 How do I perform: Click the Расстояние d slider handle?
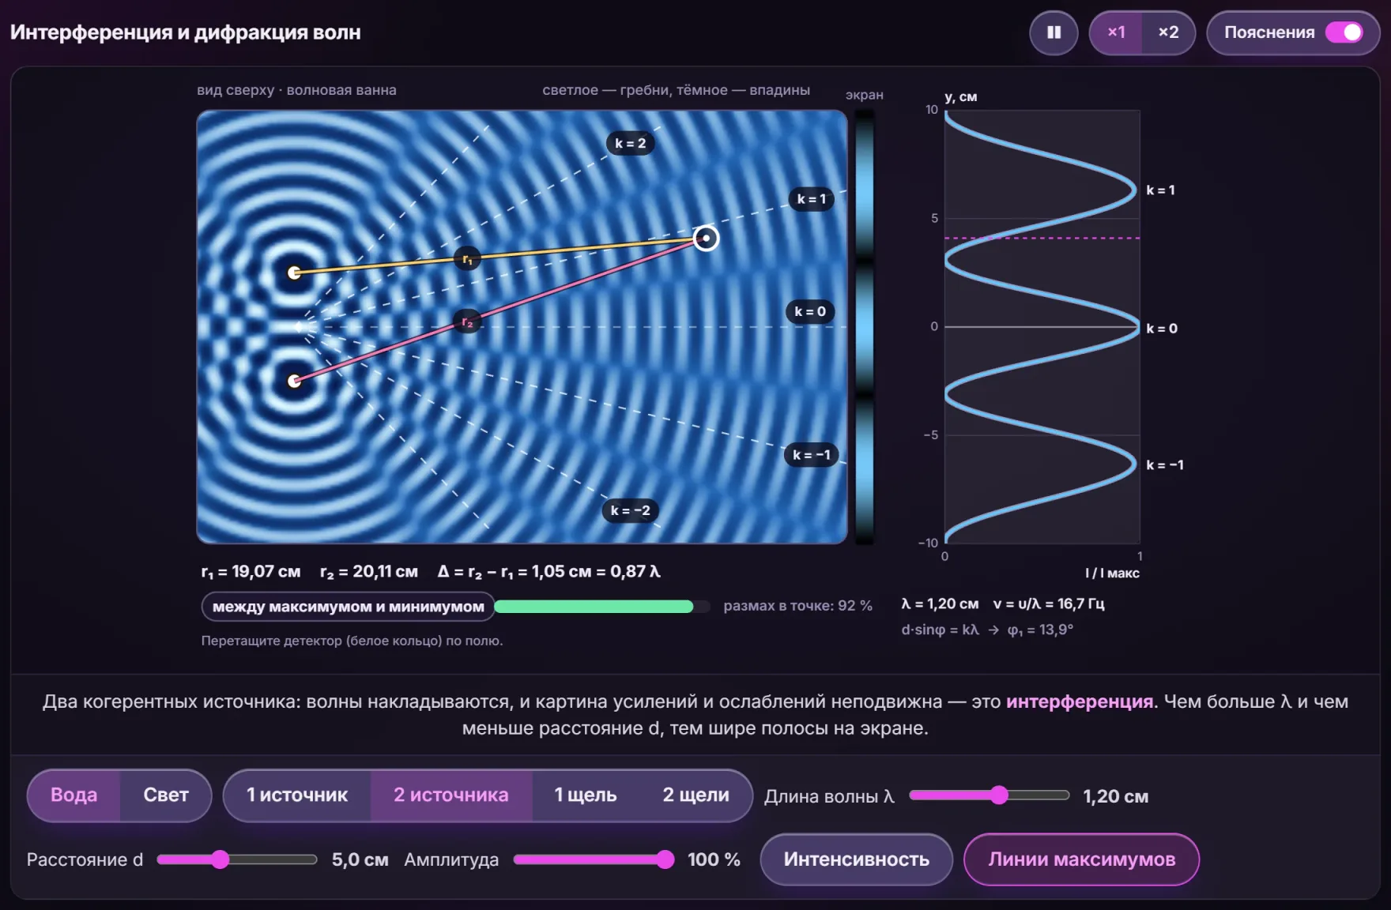tap(220, 859)
